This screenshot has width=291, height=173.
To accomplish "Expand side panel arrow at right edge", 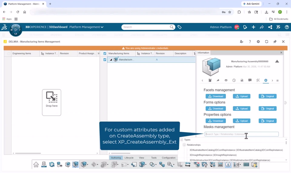I will pos(286,103).
